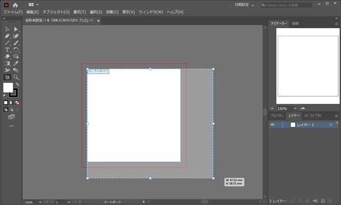Set Color paint mode
Image resolution: width=341 pixels, height=205 pixels.
pyautogui.click(x=6, y=103)
